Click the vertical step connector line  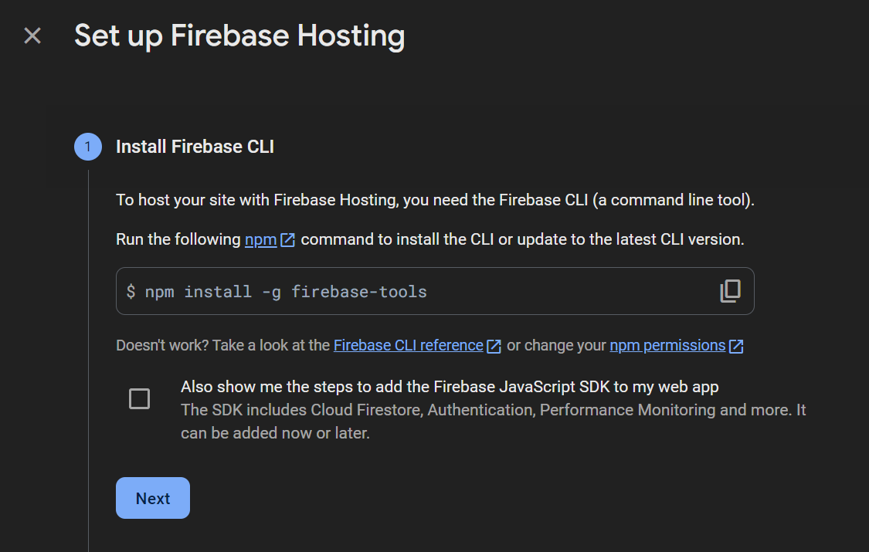point(88,360)
